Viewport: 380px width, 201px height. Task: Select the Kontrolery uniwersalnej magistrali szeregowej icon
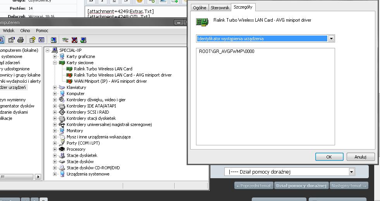(62, 124)
